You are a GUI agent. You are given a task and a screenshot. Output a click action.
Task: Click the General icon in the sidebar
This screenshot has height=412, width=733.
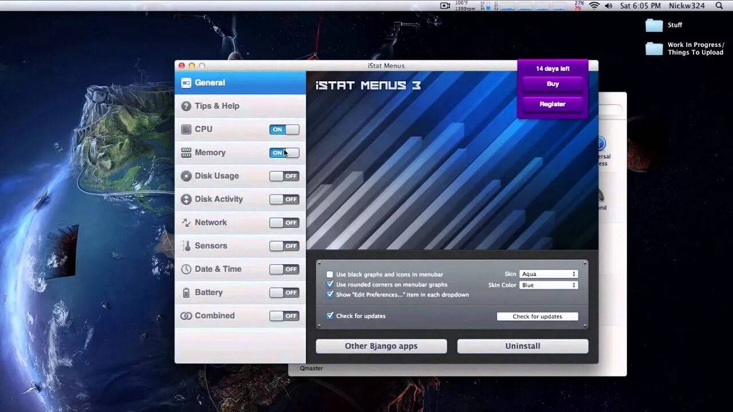point(186,82)
